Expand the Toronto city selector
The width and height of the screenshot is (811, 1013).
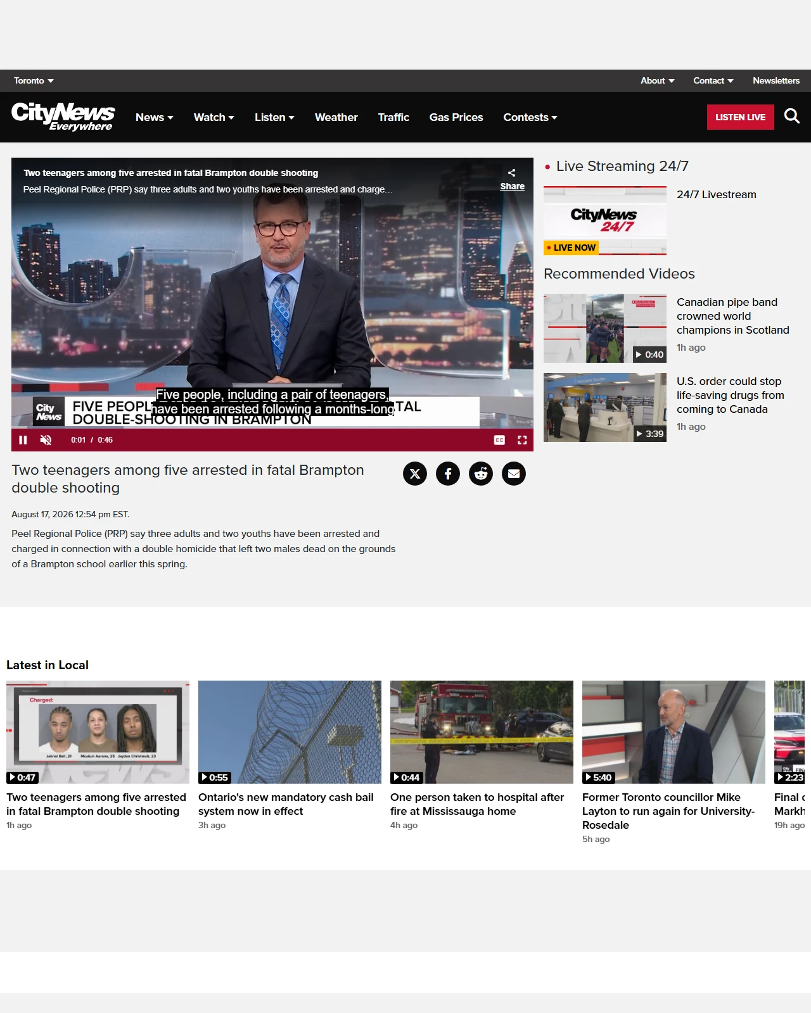click(x=34, y=81)
